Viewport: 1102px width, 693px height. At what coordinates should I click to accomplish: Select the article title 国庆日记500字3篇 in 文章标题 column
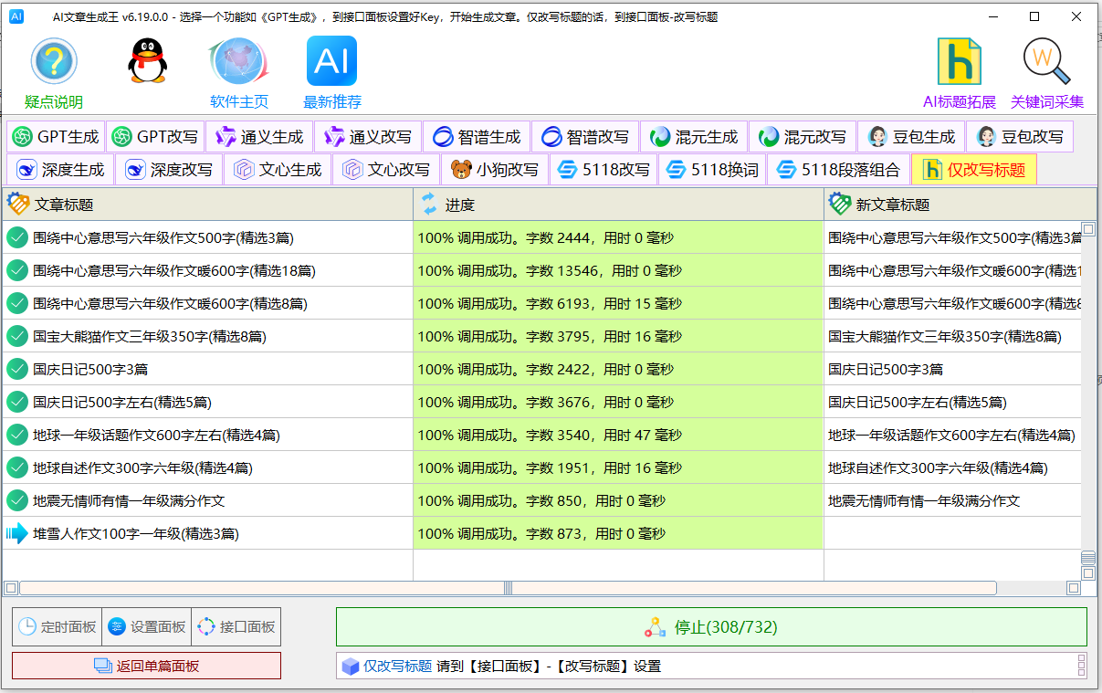tap(90, 370)
